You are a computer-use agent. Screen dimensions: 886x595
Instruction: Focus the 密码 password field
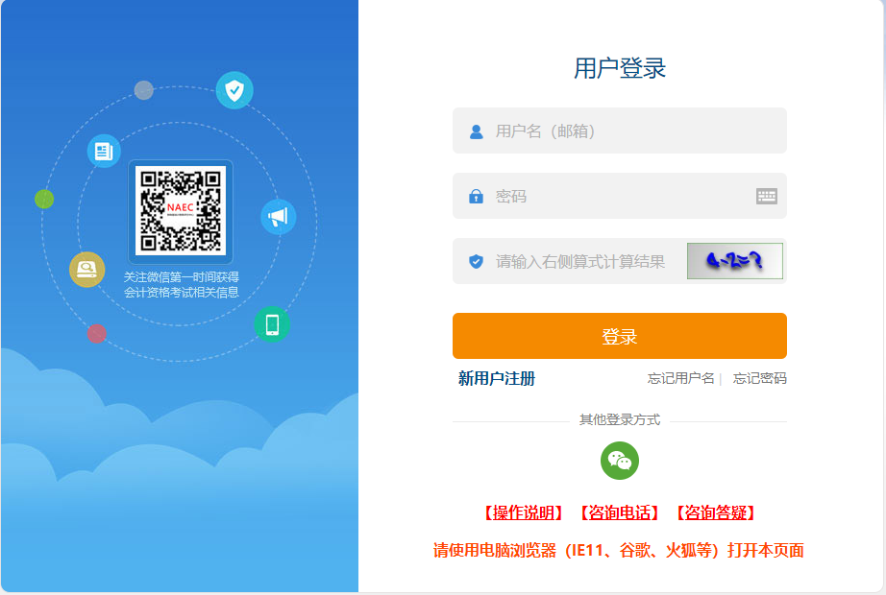619,196
